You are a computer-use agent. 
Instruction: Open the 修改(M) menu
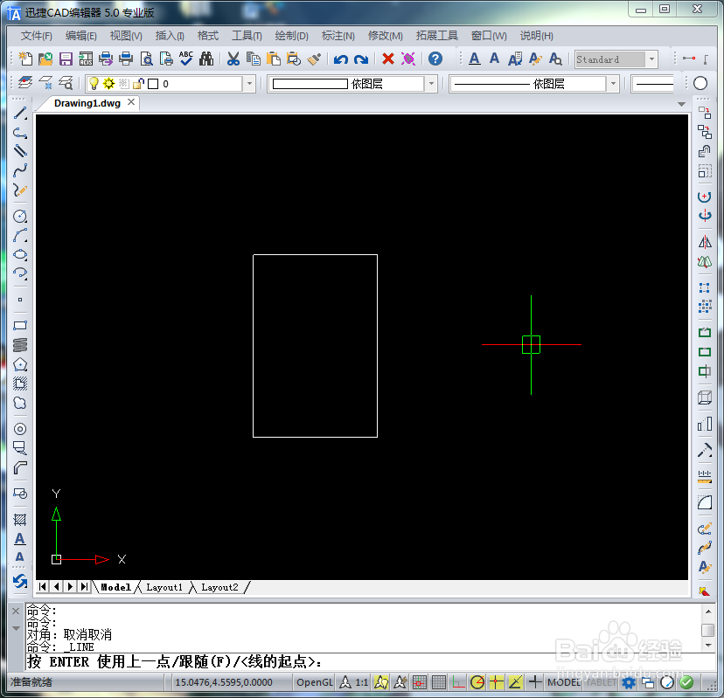(385, 36)
